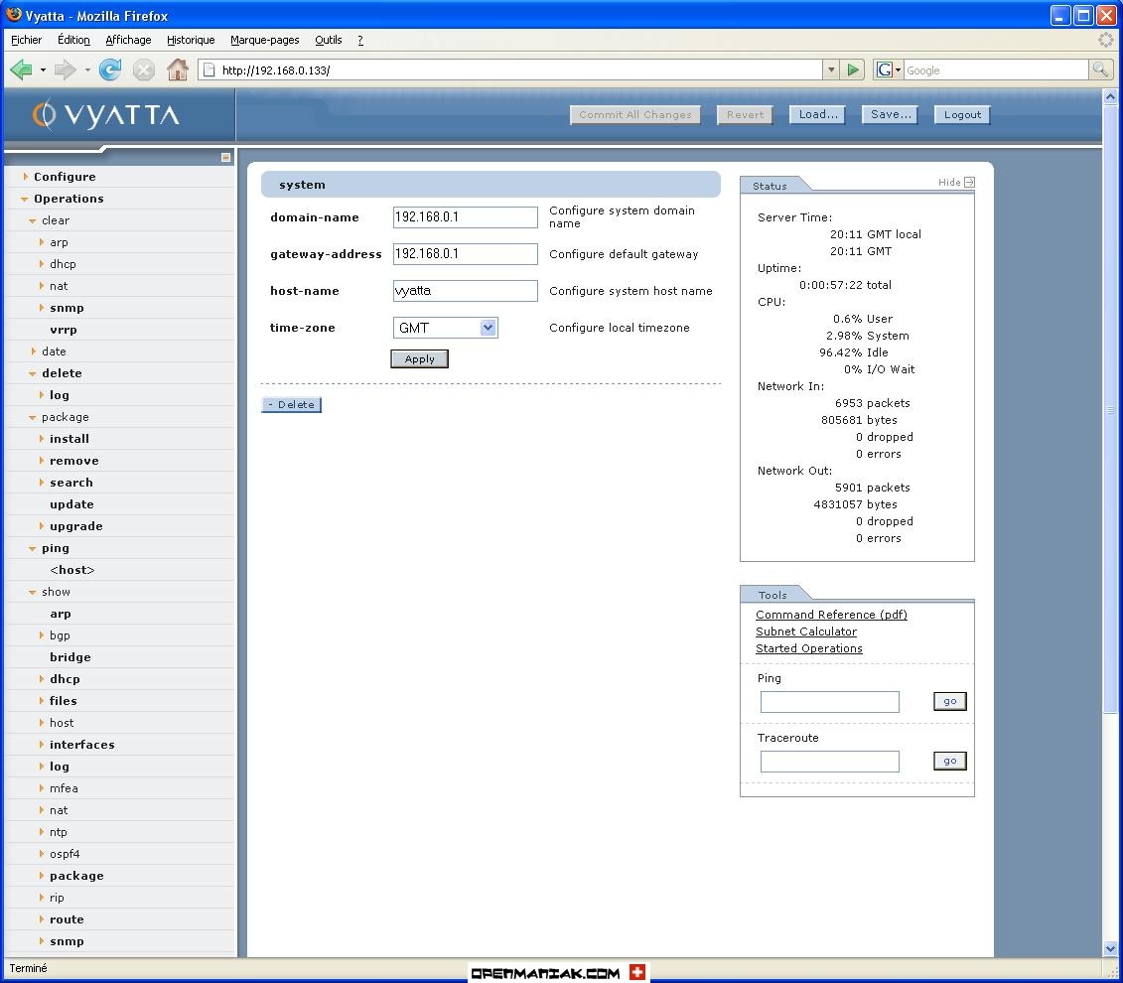Select vrrp under clear
Viewport: 1123px width, 983px height.
click(64, 330)
